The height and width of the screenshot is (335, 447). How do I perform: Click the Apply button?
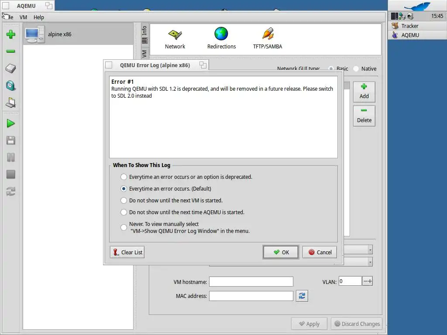point(309,324)
